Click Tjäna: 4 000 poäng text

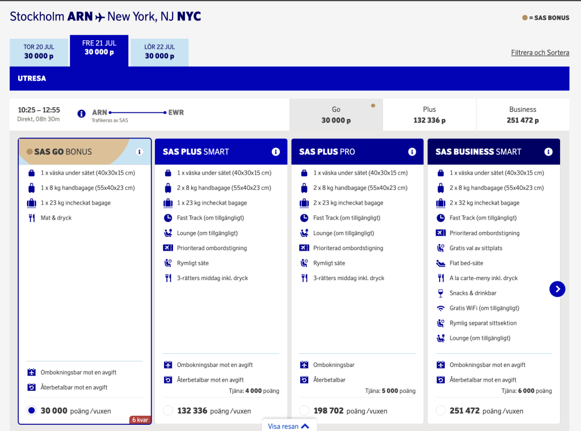point(254,391)
